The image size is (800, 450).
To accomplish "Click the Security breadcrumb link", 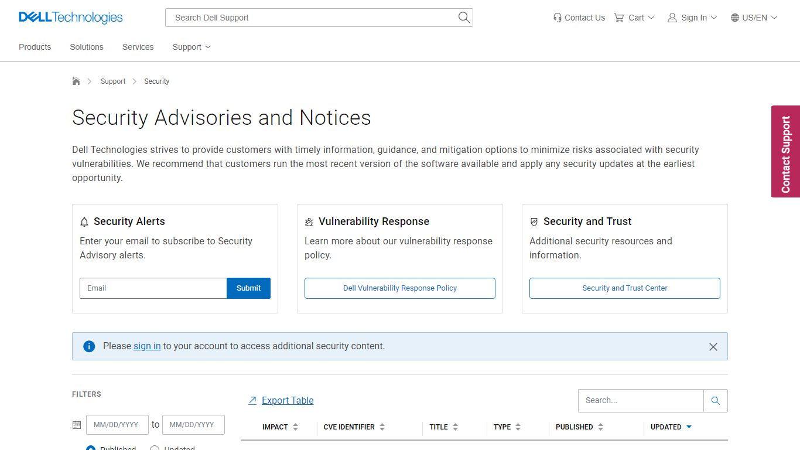I will click(156, 81).
